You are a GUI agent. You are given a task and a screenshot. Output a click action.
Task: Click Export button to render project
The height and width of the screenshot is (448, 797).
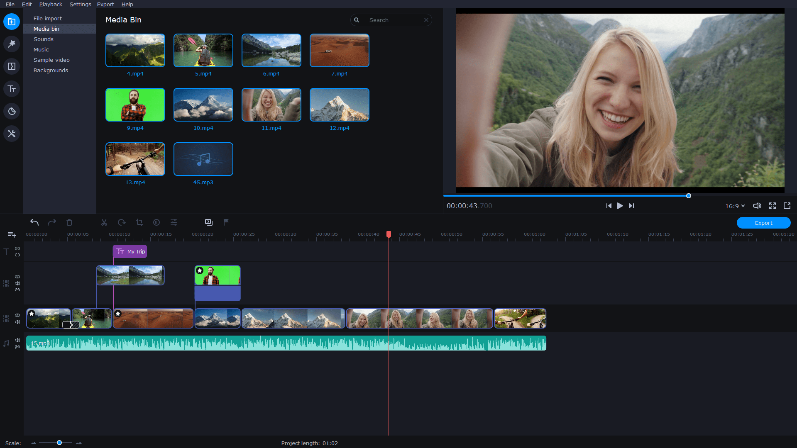click(764, 223)
